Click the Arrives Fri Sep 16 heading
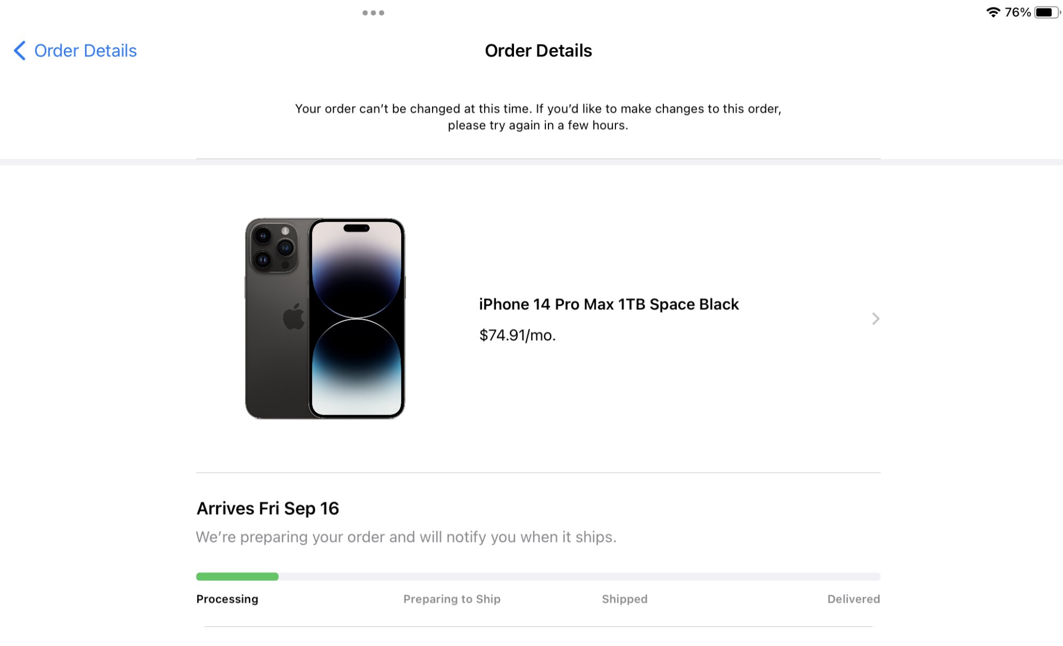Screen dimensions: 1063x646 coord(268,509)
